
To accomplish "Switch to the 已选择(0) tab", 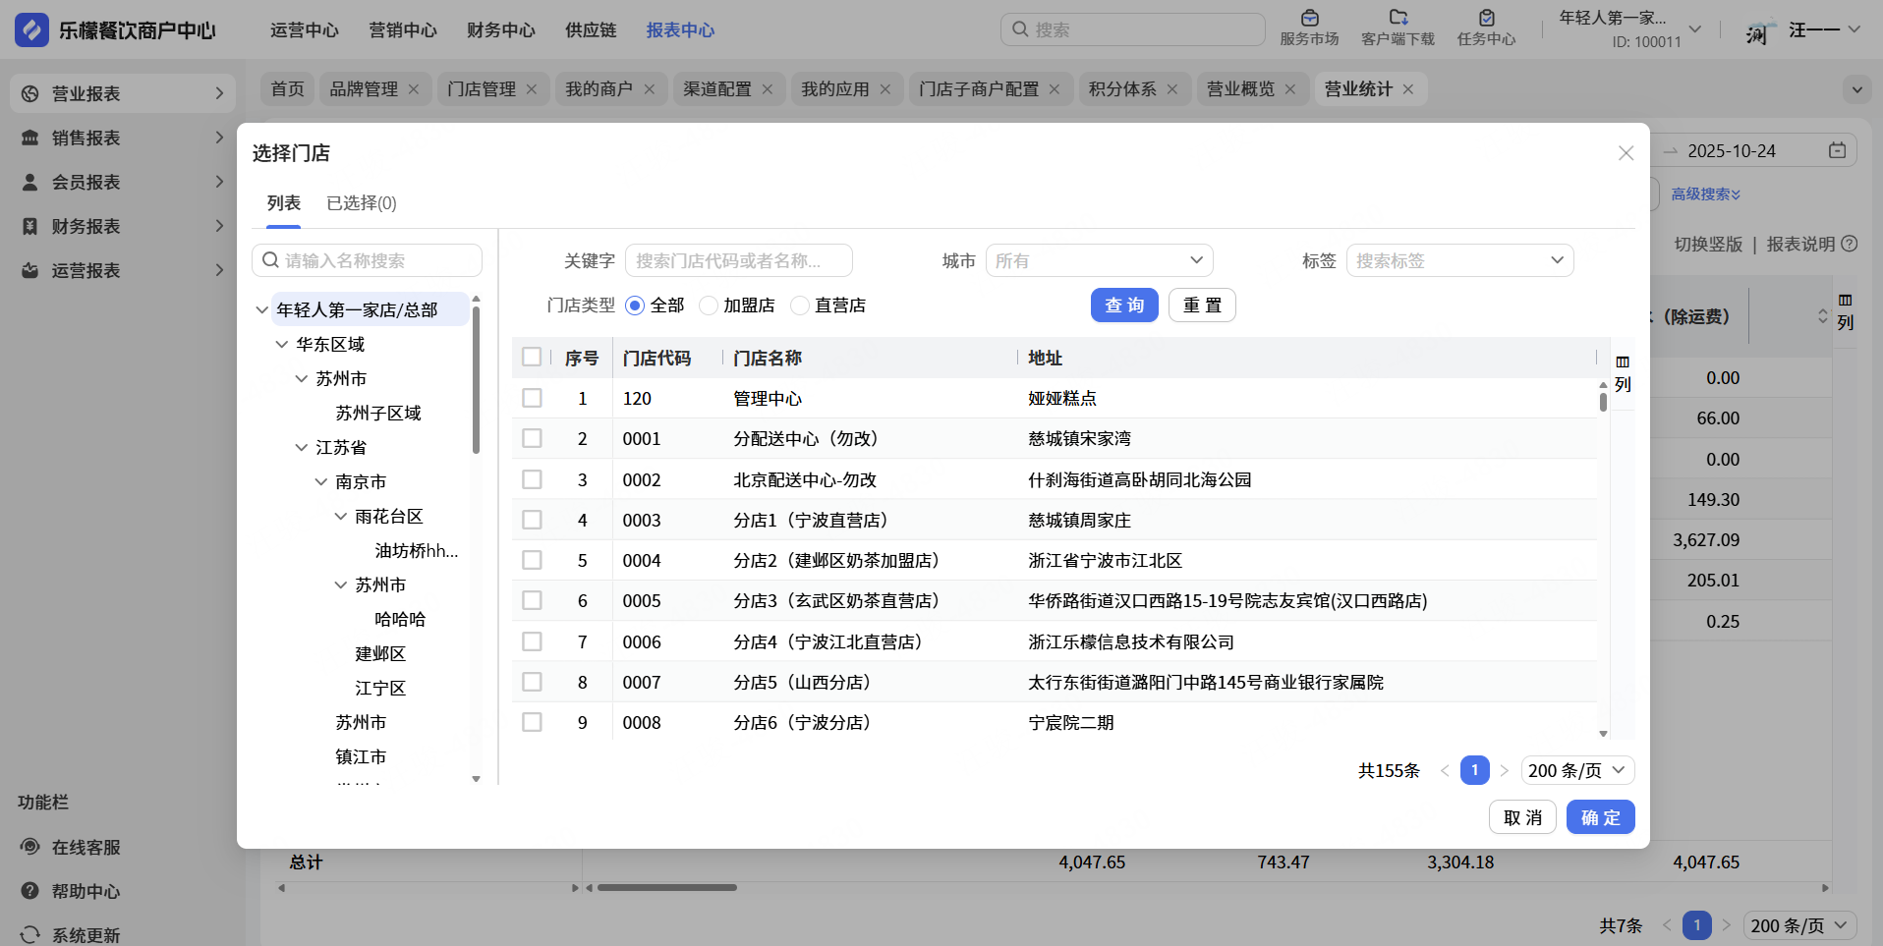I will (x=361, y=203).
